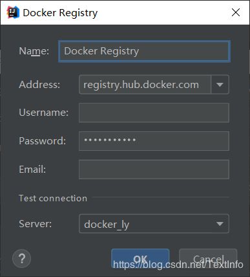Screen dimensions: 250x277
Task: Click the Username label
Action: pyautogui.click(x=44, y=113)
